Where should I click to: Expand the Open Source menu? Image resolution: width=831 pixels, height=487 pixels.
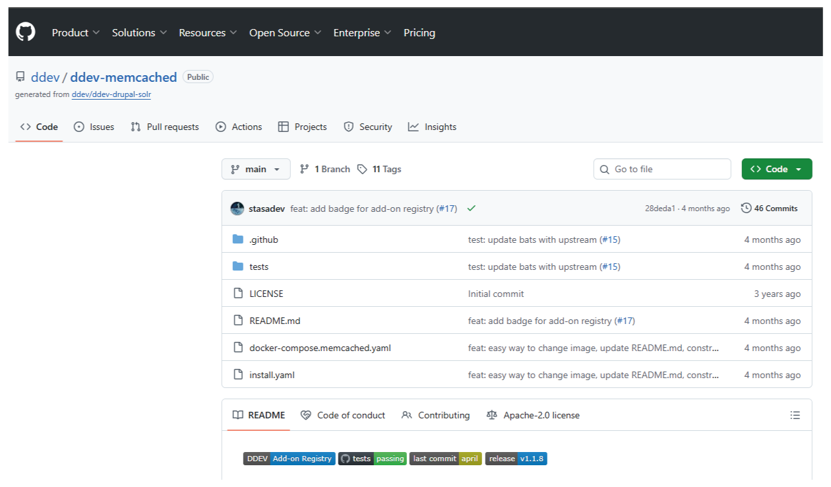[x=285, y=32]
